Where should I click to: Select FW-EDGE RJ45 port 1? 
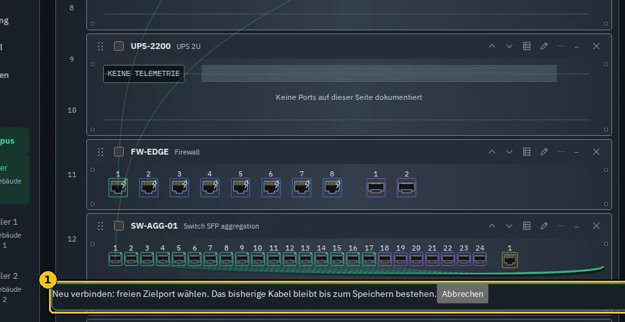(x=118, y=187)
